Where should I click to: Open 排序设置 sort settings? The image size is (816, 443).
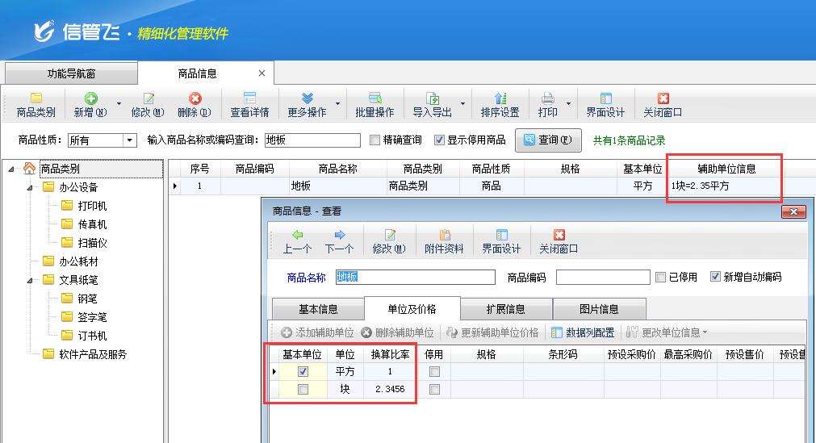click(500, 104)
